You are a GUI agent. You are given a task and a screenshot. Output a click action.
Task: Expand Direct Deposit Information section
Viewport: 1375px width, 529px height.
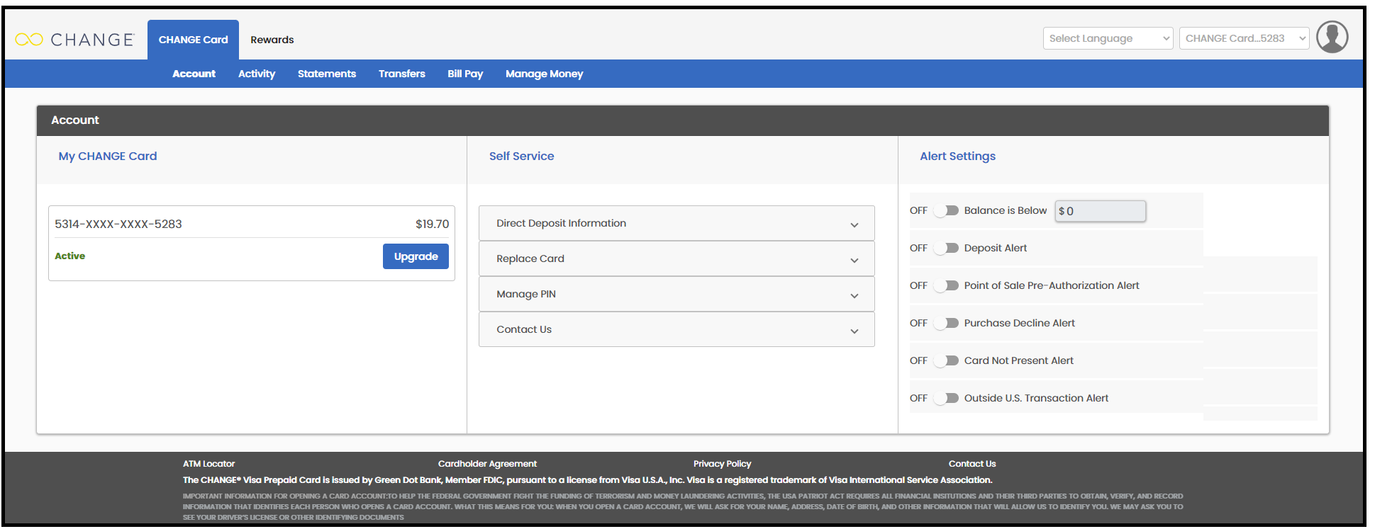pyautogui.click(x=677, y=223)
